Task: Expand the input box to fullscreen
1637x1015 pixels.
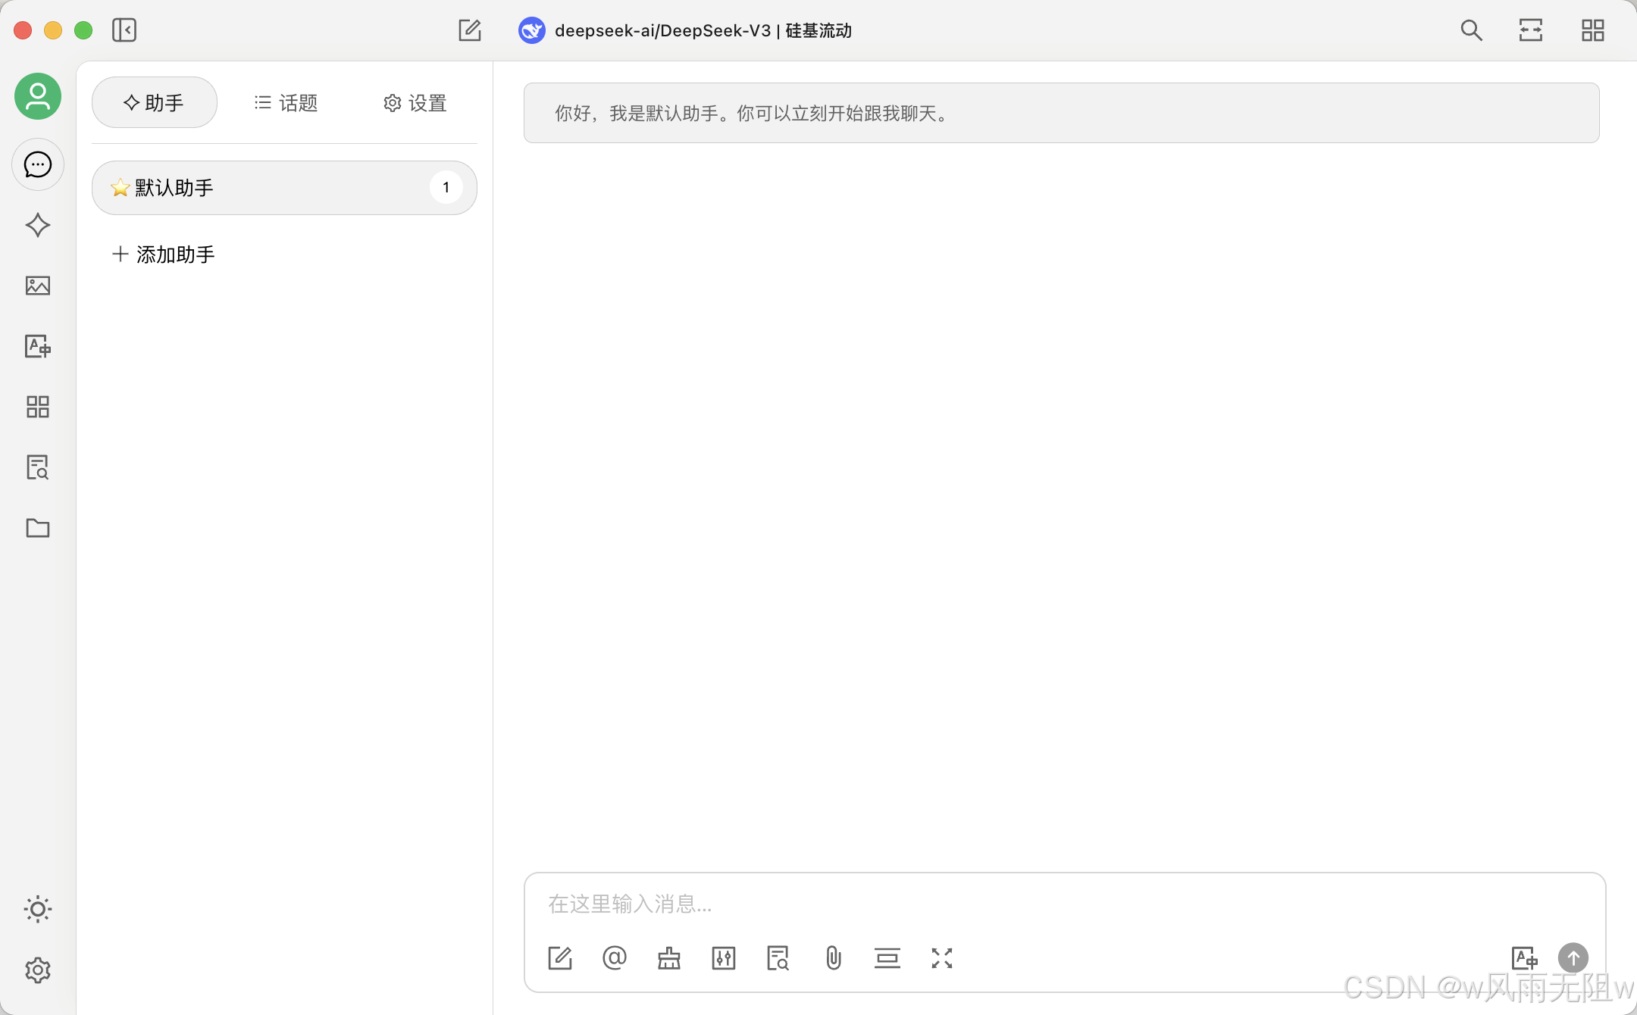Action: (x=941, y=958)
